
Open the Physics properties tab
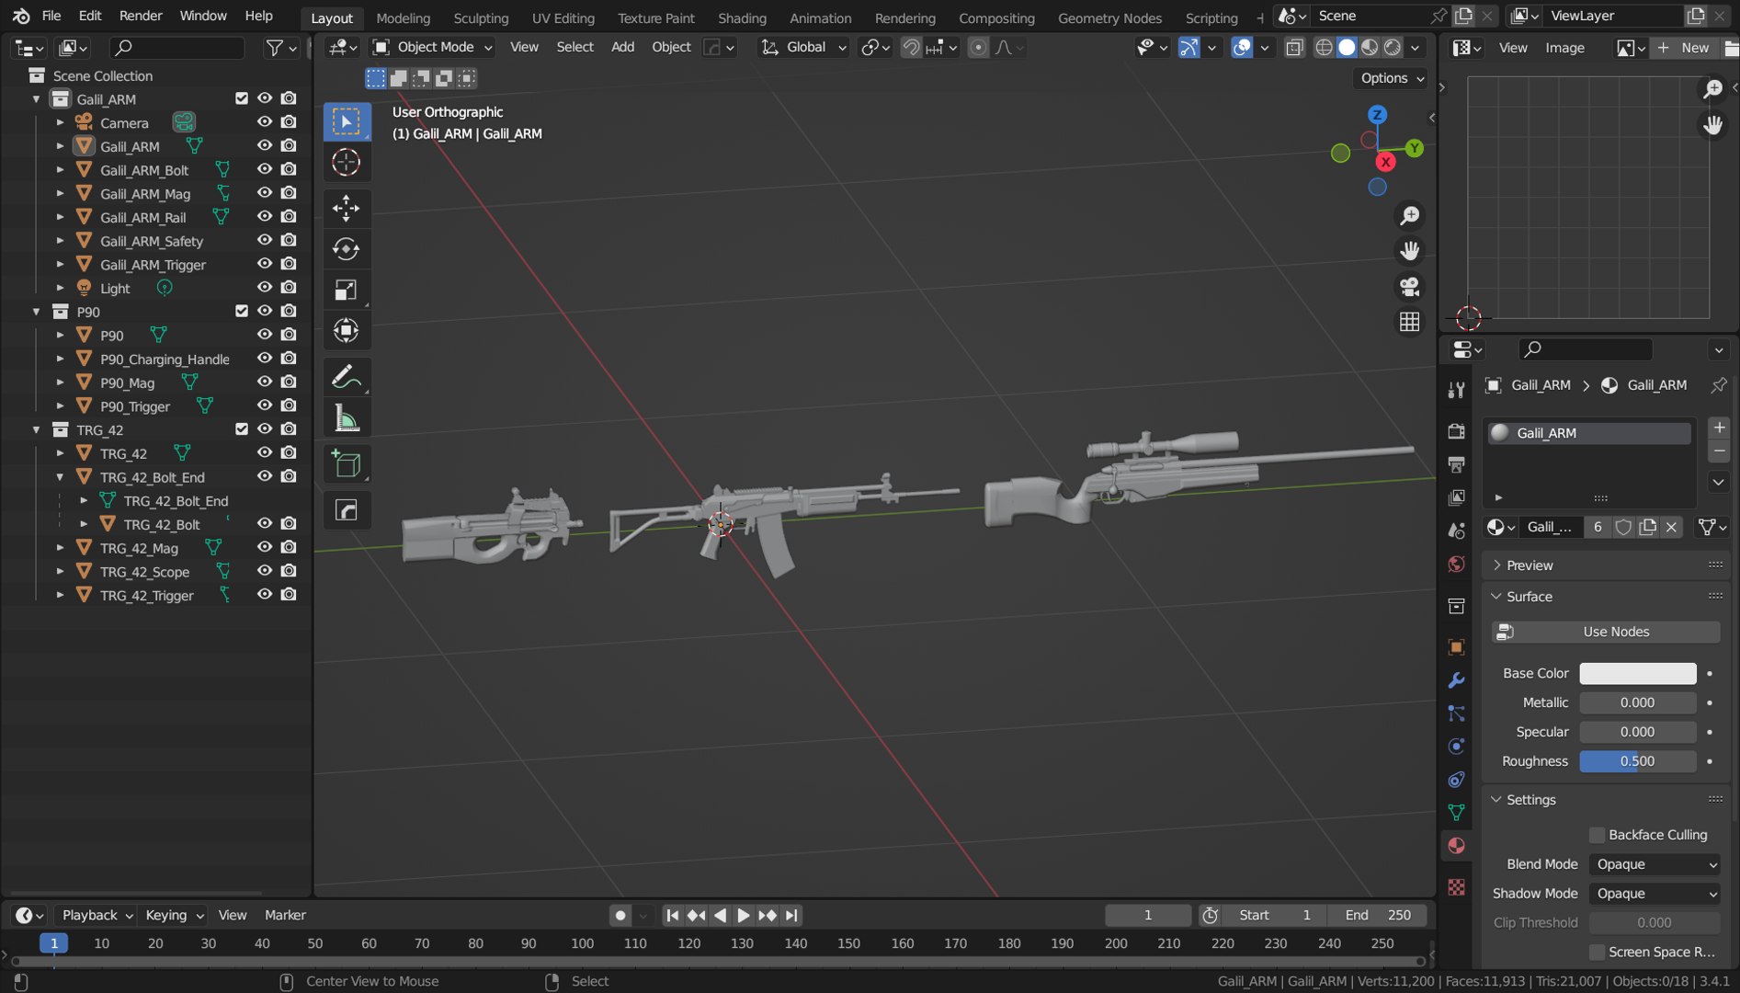(x=1457, y=747)
